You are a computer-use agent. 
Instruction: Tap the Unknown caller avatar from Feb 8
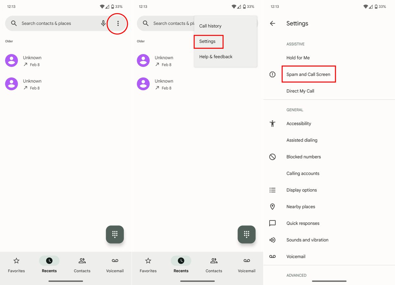11,60
